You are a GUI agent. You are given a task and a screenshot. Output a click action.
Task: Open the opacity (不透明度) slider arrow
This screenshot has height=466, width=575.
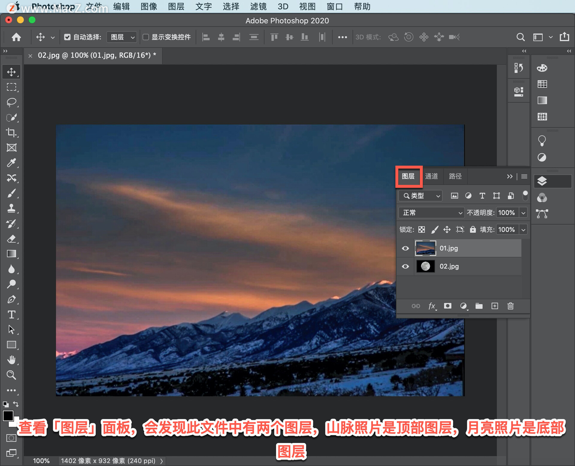(x=523, y=213)
